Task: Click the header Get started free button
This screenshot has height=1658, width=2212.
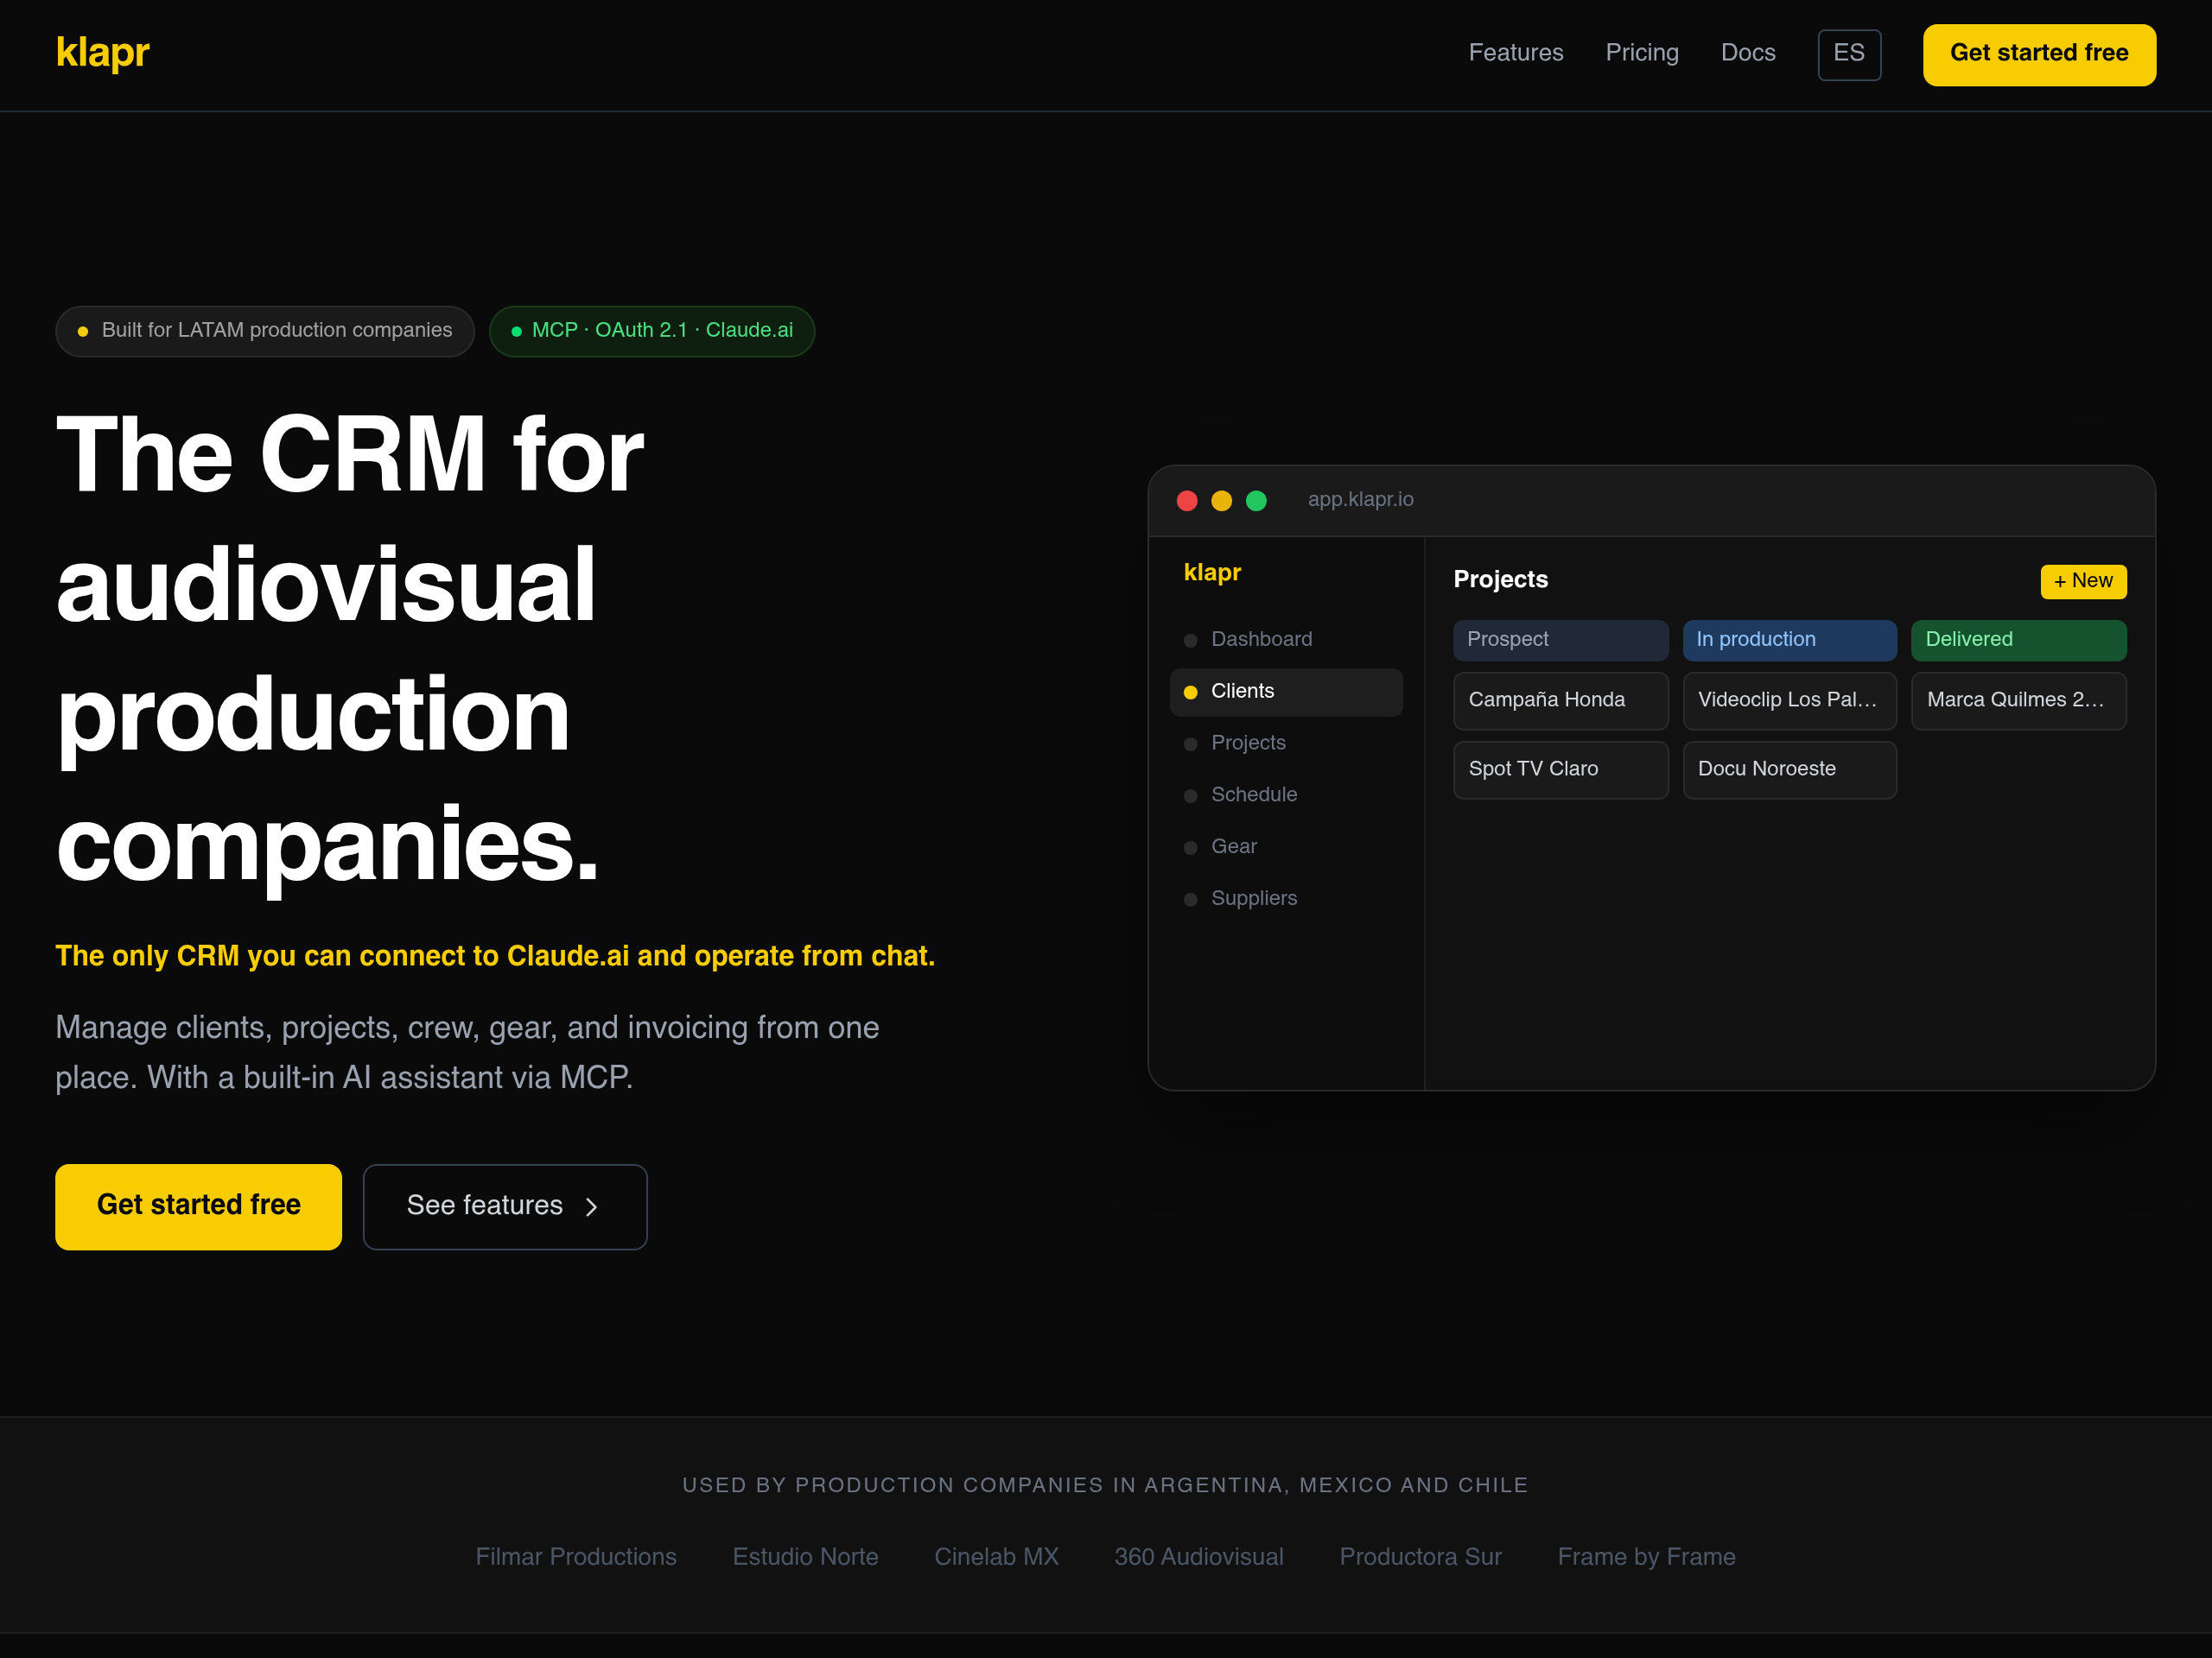Action: 2039,54
